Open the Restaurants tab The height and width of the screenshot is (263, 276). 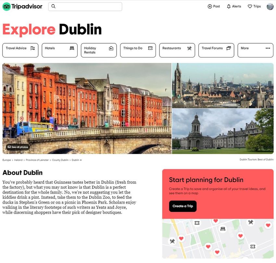(x=177, y=50)
